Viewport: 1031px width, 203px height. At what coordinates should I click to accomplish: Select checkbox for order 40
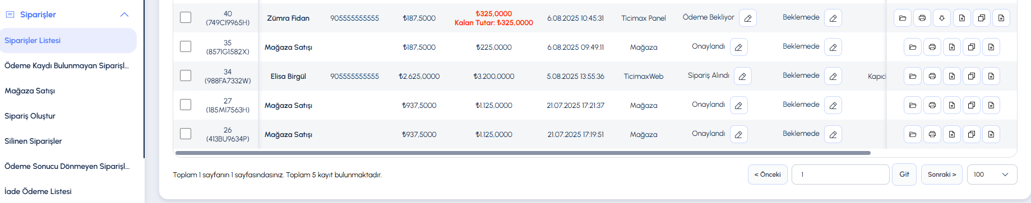click(186, 17)
